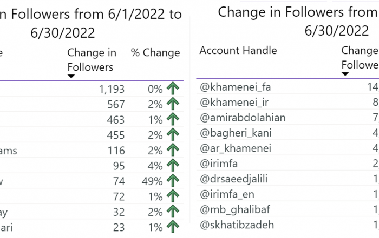Click the green up arrow beside 49%
Image resolution: width=379 pixels, height=238 pixels.
coord(173,181)
